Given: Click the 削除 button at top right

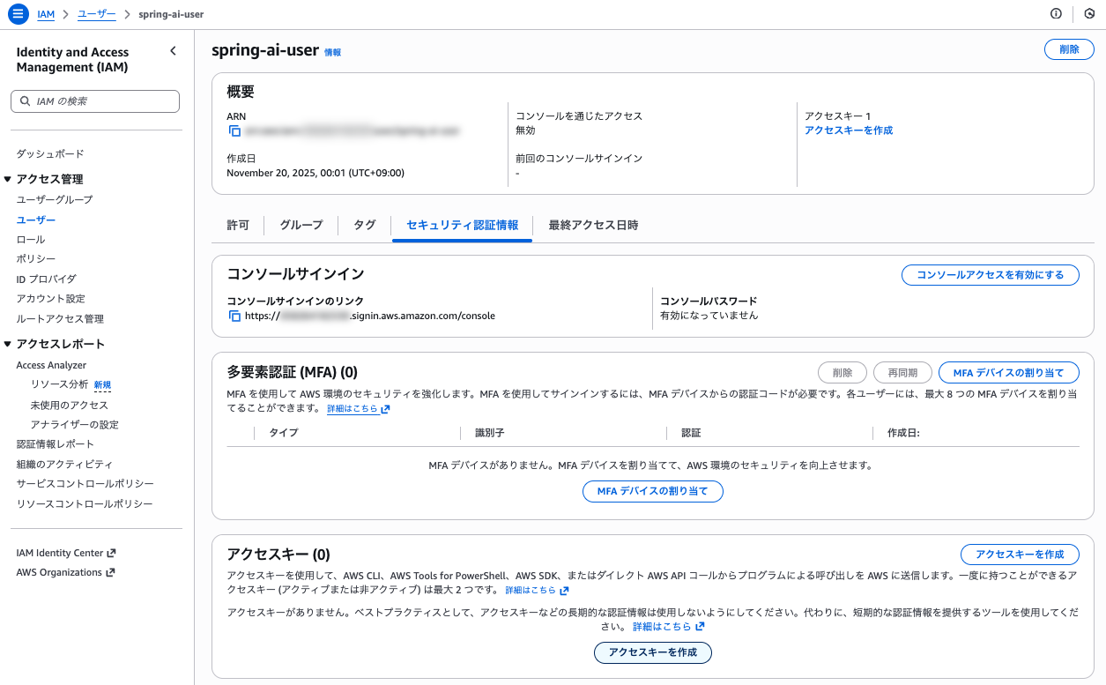Looking at the screenshot, I should tap(1069, 49).
